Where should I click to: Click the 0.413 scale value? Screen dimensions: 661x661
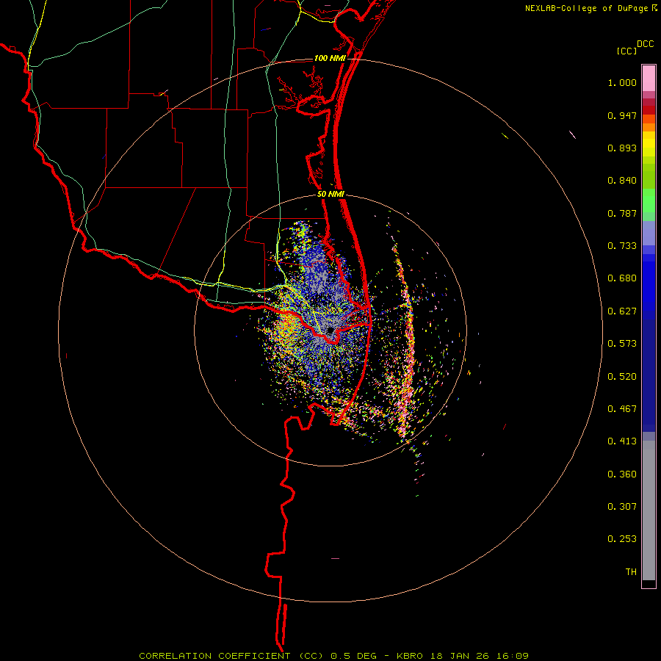click(622, 441)
